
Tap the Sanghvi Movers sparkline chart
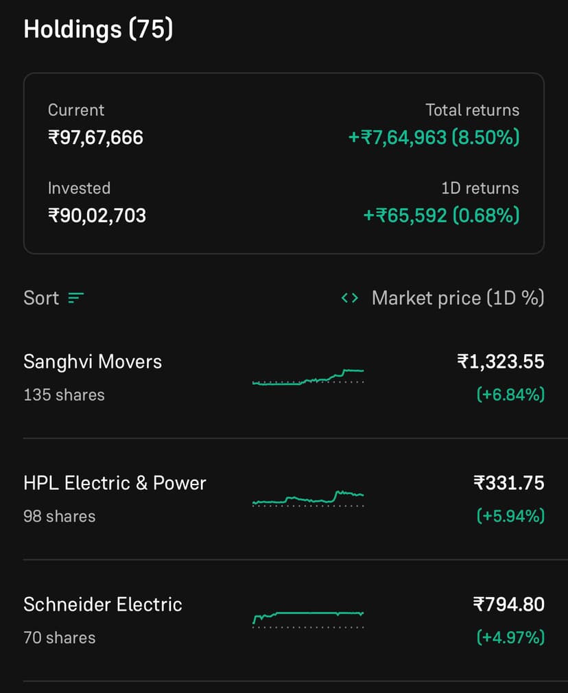click(308, 377)
